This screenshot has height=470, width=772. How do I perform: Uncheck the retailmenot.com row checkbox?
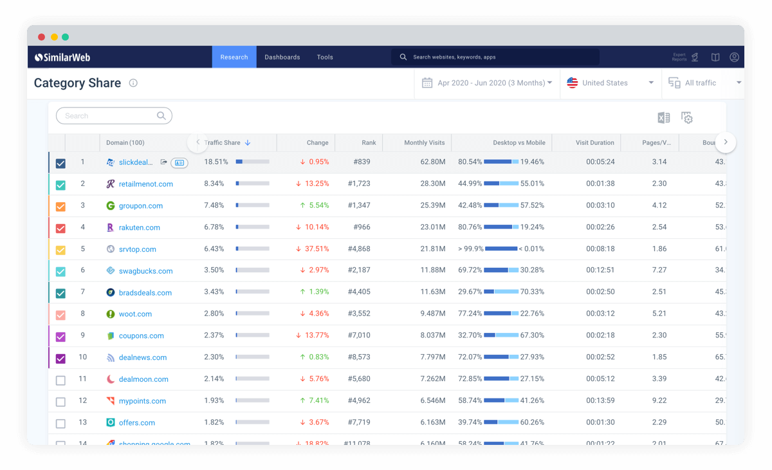(x=60, y=185)
